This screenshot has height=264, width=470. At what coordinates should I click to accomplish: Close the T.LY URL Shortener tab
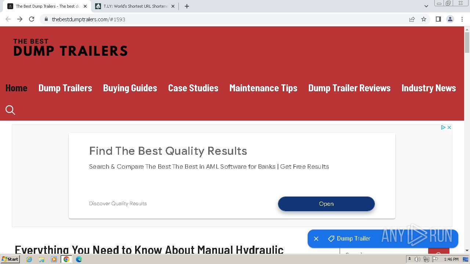click(x=173, y=6)
